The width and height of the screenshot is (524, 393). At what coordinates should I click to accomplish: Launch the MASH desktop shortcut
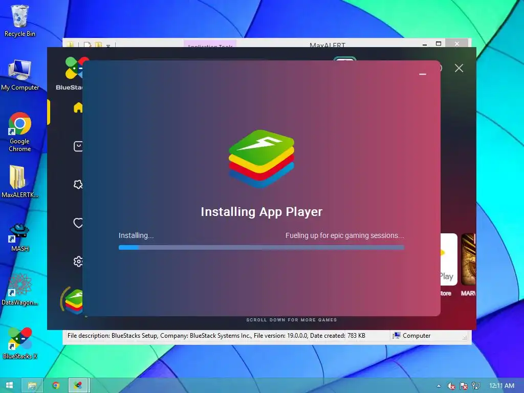click(19, 237)
